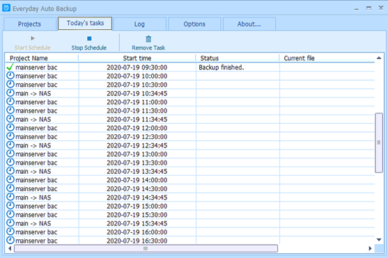This screenshot has width=388, height=258.
Task: Click the horizontal scrollbar right arrow
Action: tap(370, 248)
